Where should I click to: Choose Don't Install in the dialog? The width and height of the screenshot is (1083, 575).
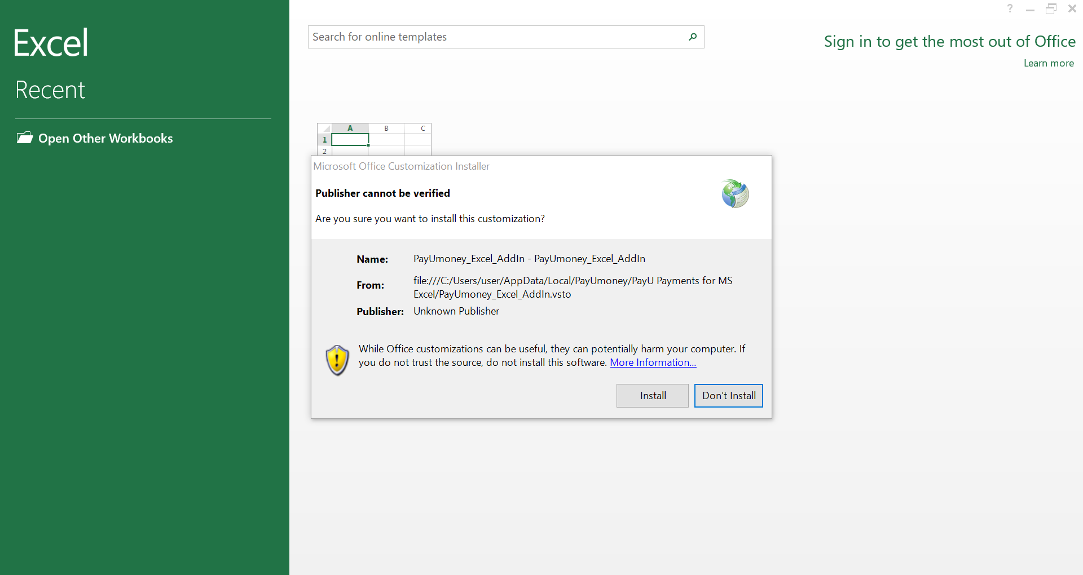729,396
